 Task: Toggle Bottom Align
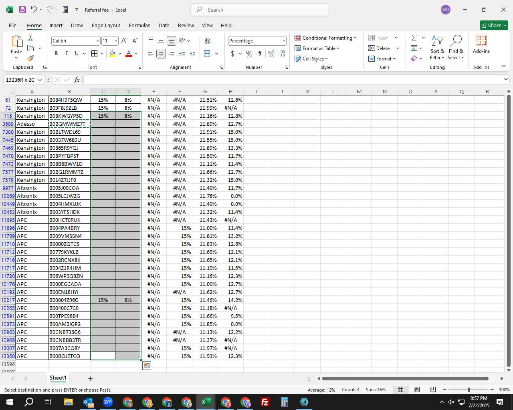172,41
